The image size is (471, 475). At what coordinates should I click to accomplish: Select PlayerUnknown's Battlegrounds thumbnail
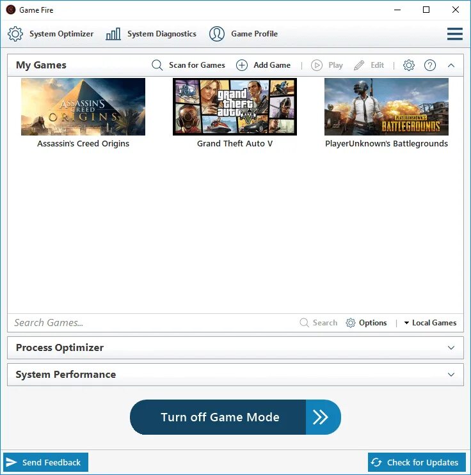click(387, 107)
